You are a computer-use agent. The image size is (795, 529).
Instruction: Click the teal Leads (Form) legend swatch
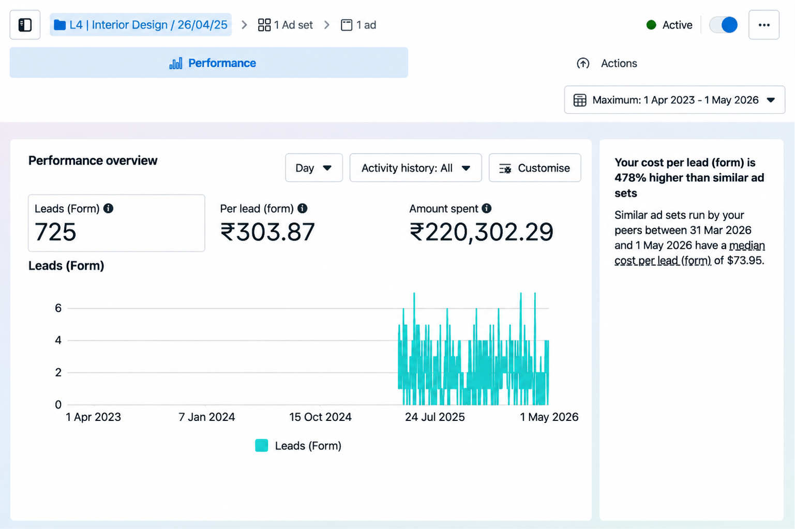(x=262, y=446)
